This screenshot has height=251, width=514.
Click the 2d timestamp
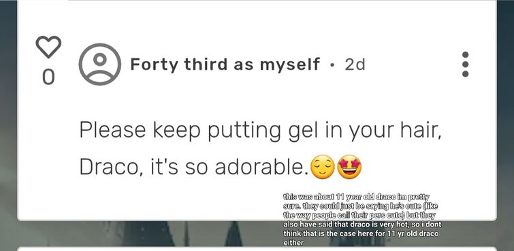pyautogui.click(x=355, y=64)
